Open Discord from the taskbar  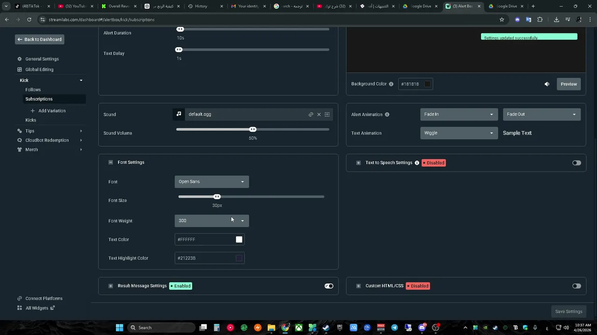click(x=422, y=328)
